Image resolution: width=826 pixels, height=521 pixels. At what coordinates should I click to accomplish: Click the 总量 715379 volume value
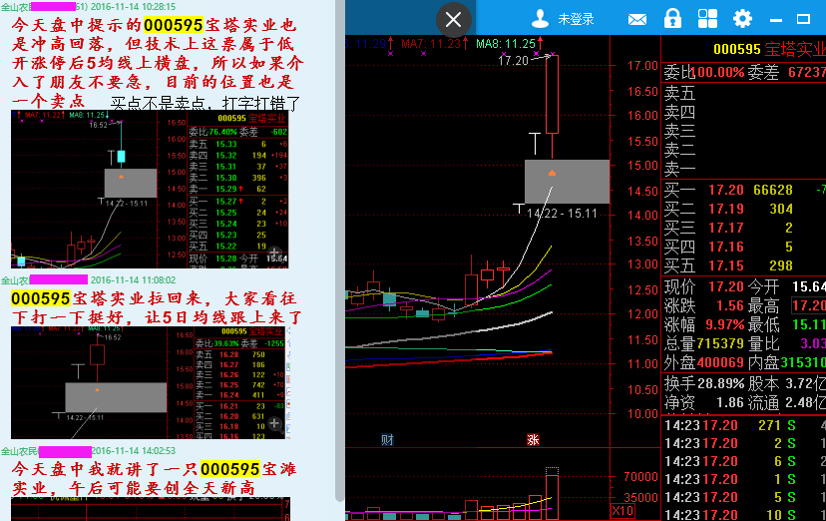720,344
